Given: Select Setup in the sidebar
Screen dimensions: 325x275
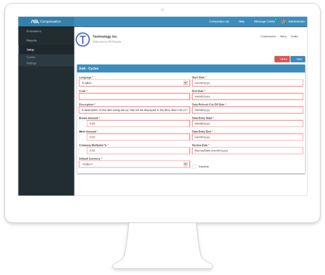Looking at the screenshot, I should click(31, 49).
